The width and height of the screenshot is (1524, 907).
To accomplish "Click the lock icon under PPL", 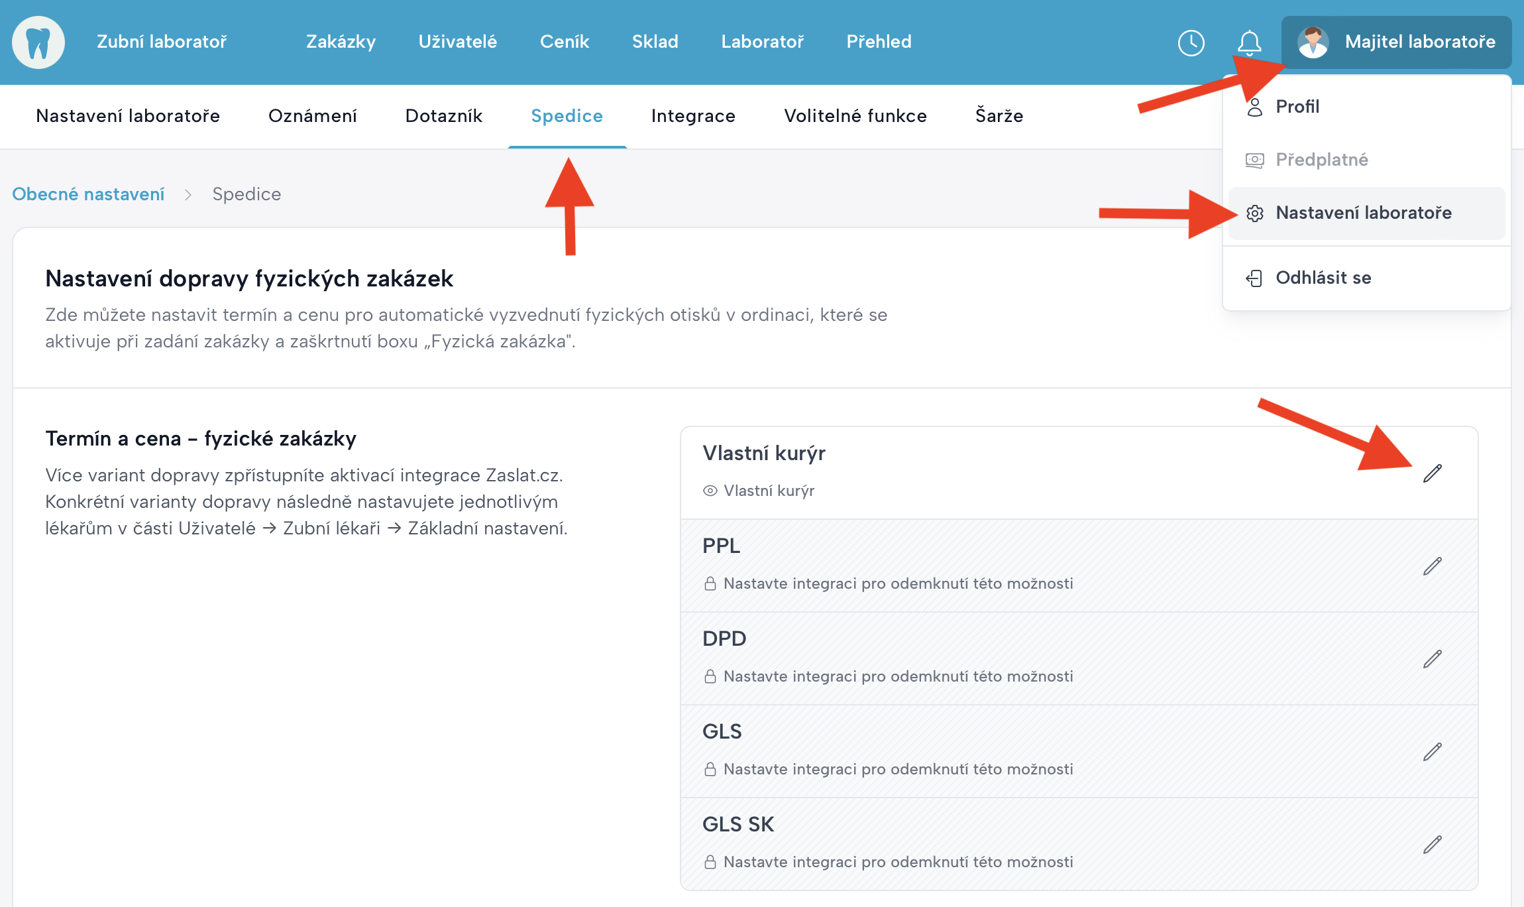I will click(x=710, y=584).
